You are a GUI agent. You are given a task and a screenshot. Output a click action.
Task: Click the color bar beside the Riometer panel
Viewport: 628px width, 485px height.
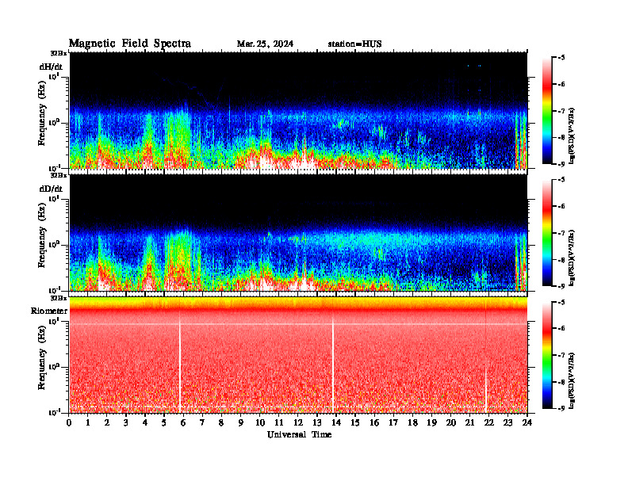click(x=547, y=355)
